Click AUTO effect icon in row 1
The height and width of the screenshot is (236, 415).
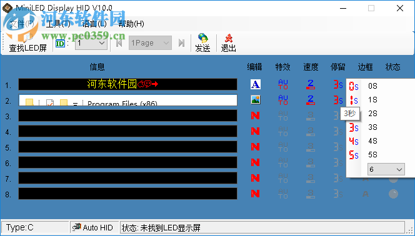click(x=283, y=84)
